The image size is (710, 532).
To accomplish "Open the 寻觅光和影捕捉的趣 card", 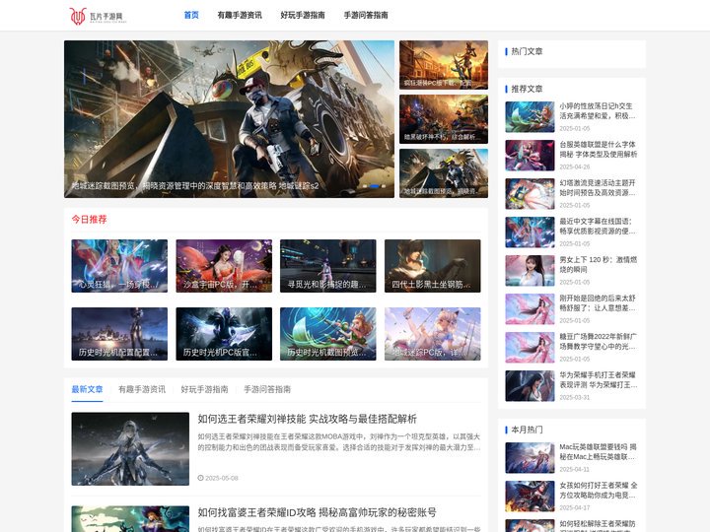I will pos(328,266).
